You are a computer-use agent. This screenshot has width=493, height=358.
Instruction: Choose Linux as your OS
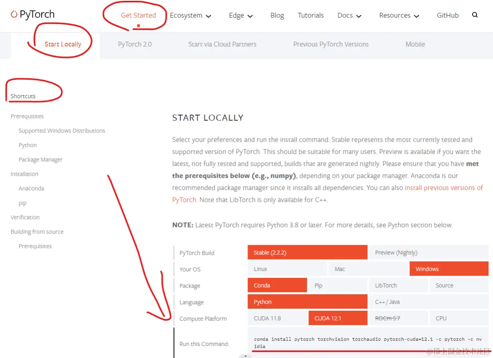click(287, 269)
